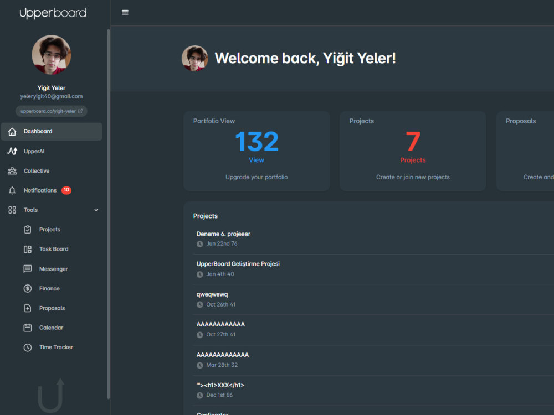Click the Projects clipboard icon in sidebar

pos(28,230)
